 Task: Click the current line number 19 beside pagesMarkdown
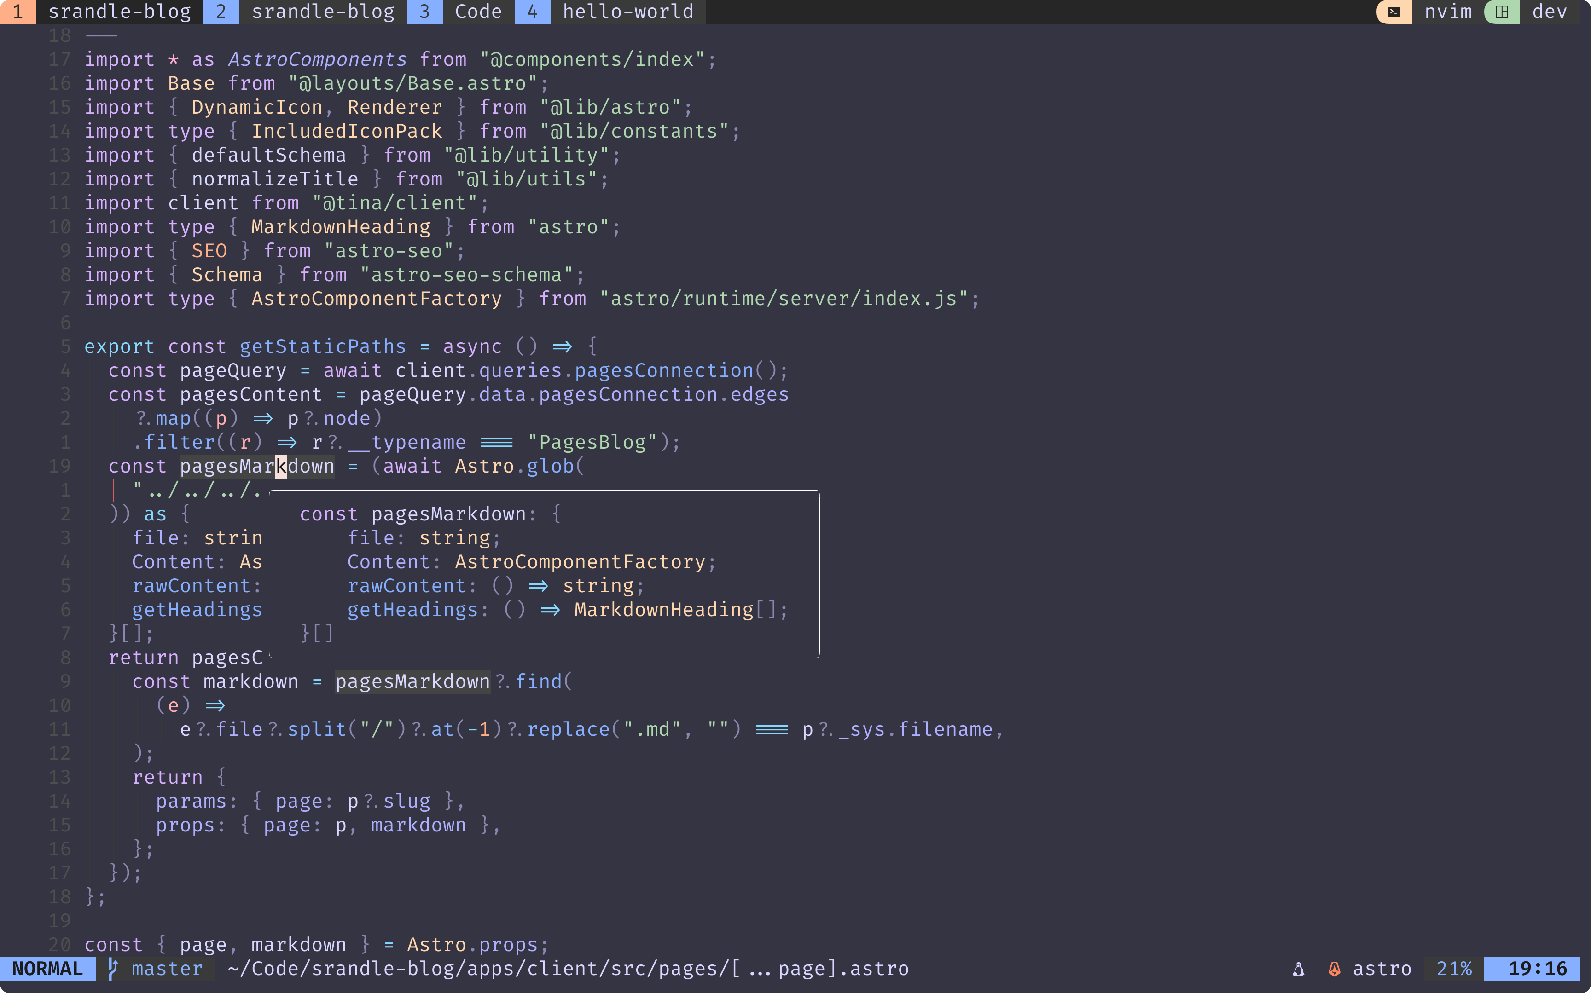[x=59, y=466]
